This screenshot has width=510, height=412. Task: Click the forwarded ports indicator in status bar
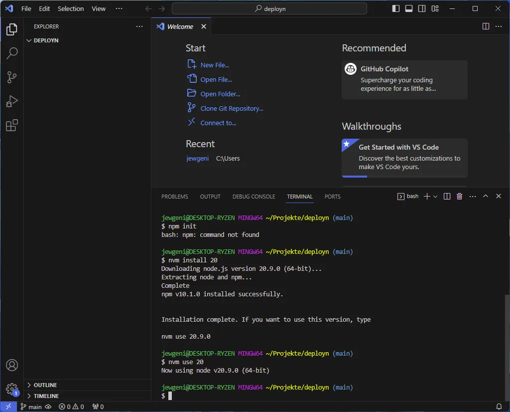pos(98,407)
